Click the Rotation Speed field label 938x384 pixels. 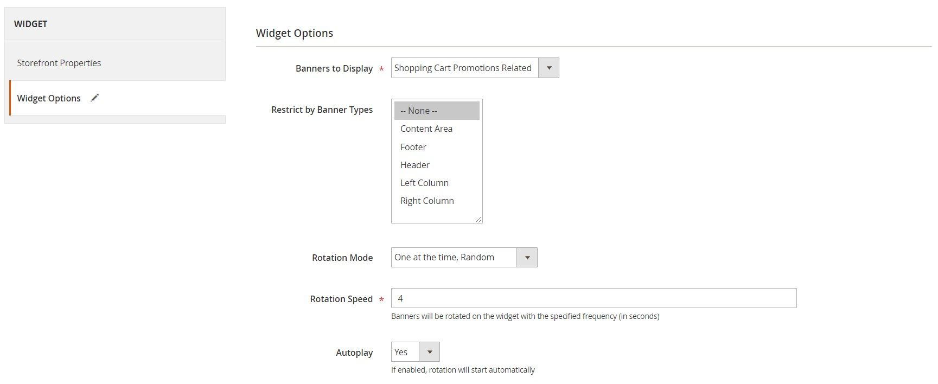click(341, 299)
